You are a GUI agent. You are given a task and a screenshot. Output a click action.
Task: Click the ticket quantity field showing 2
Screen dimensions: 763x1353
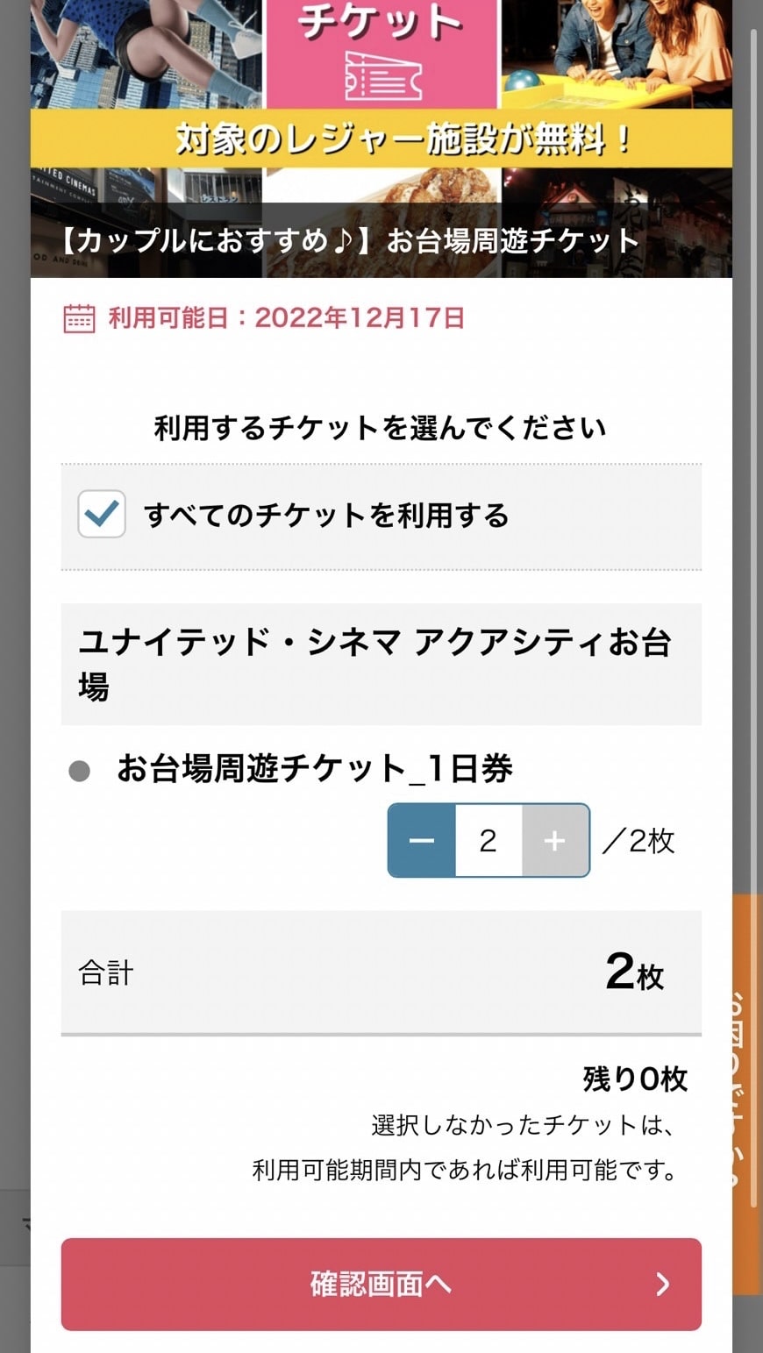coord(488,841)
